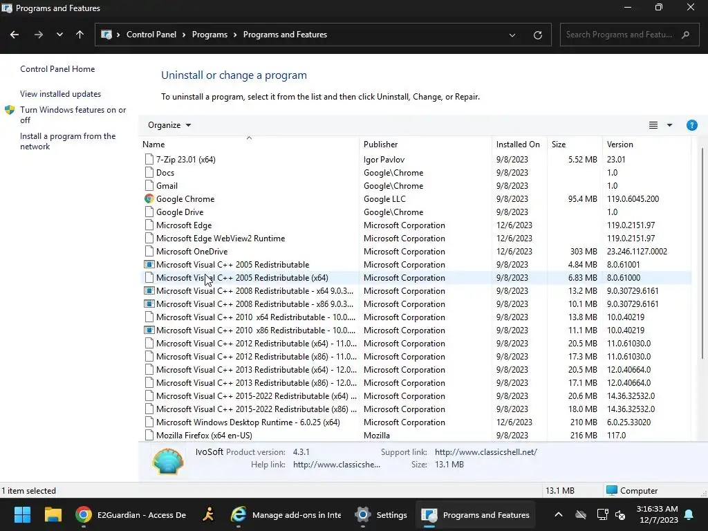708x531 pixels.
Task: Focus the Search Programs and Features box
Action: click(629, 35)
